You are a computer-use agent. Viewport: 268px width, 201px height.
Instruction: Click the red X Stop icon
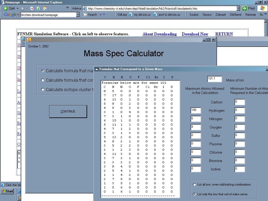pyautogui.click(x=32, y=8)
